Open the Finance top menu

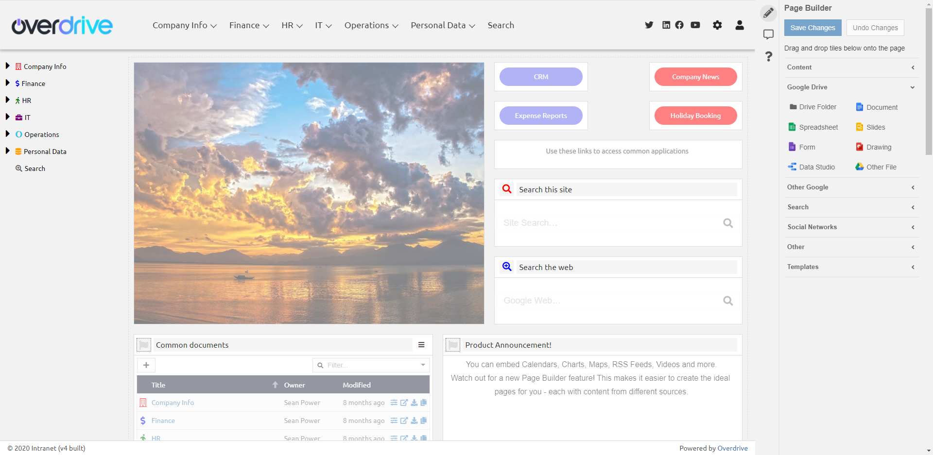pos(249,25)
